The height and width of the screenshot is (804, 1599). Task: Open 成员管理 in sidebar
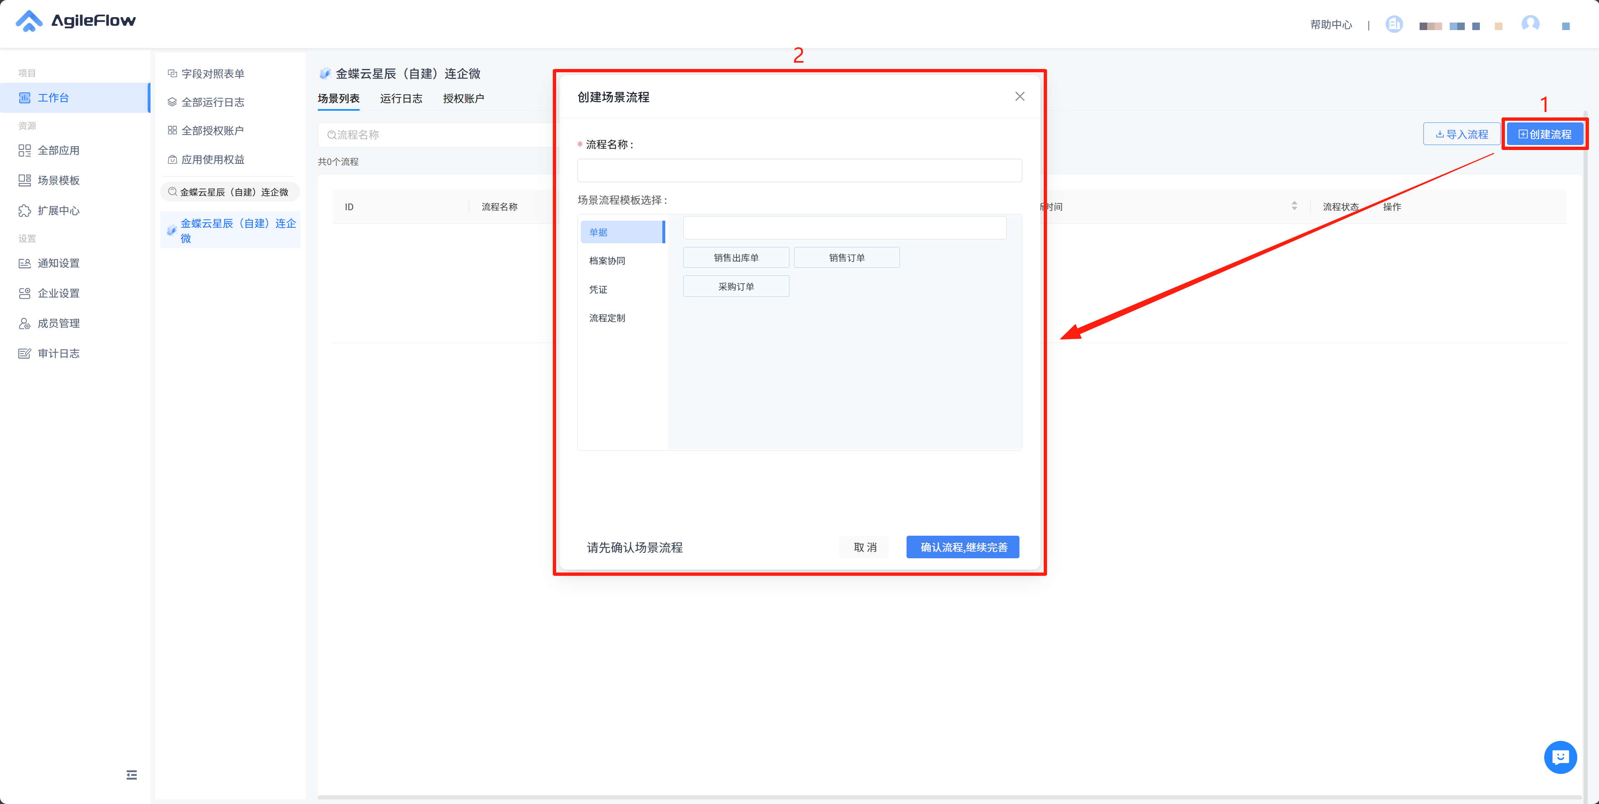click(59, 323)
